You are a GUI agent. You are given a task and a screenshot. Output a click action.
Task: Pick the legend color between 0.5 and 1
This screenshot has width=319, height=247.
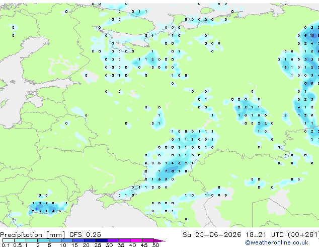tap(20, 240)
